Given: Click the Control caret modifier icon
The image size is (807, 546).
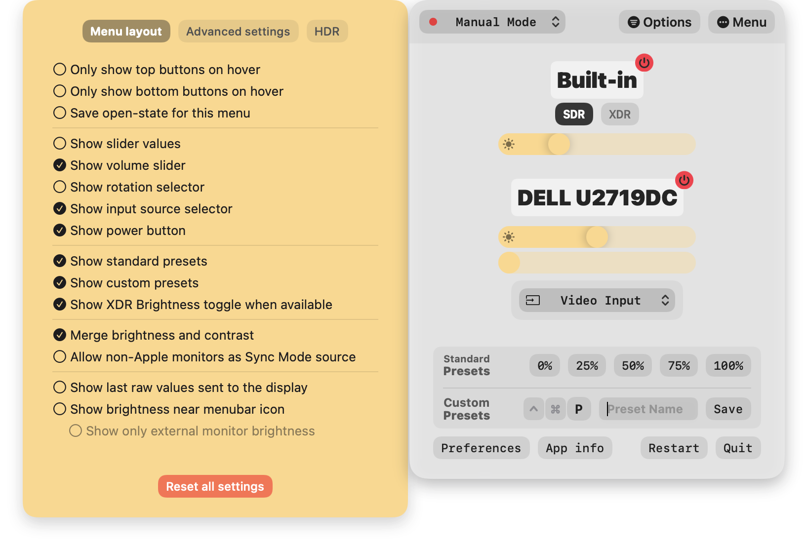Looking at the screenshot, I should [534, 409].
